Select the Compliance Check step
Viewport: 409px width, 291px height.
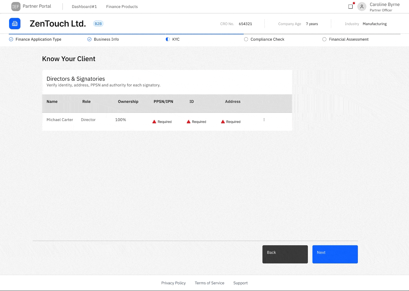point(267,39)
